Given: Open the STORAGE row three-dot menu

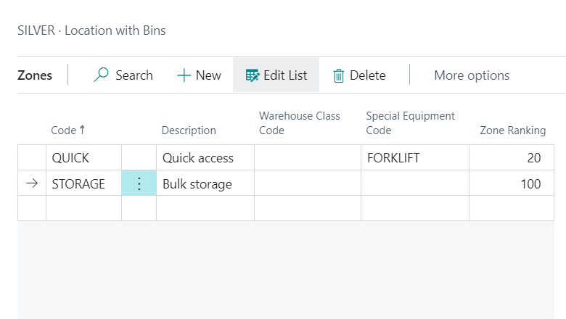Looking at the screenshot, I should click(x=139, y=184).
